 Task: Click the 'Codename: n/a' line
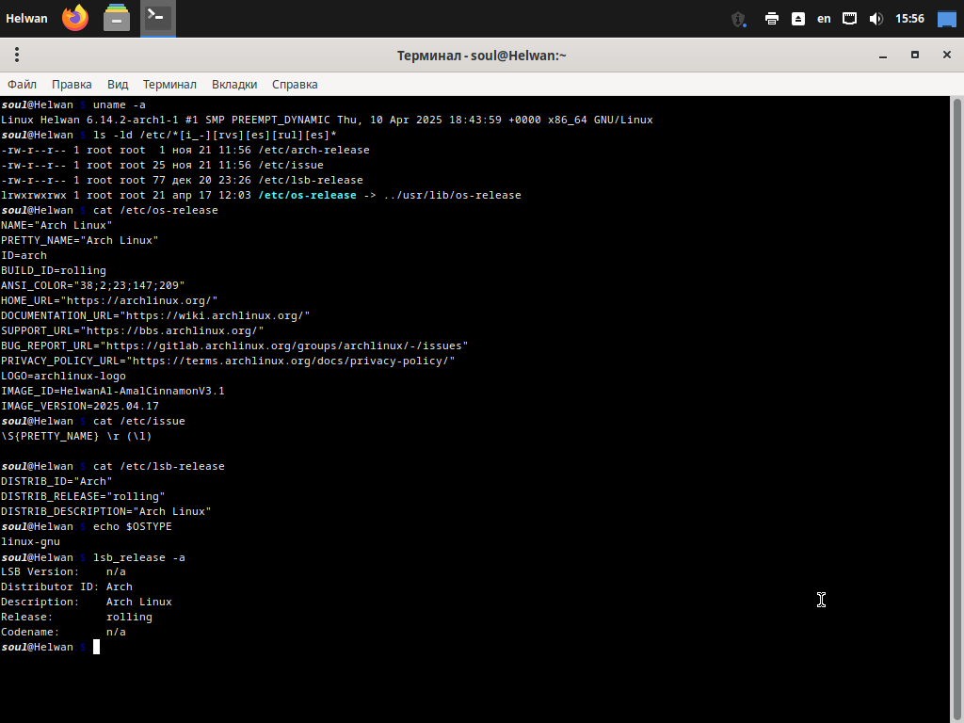click(x=63, y=632)
